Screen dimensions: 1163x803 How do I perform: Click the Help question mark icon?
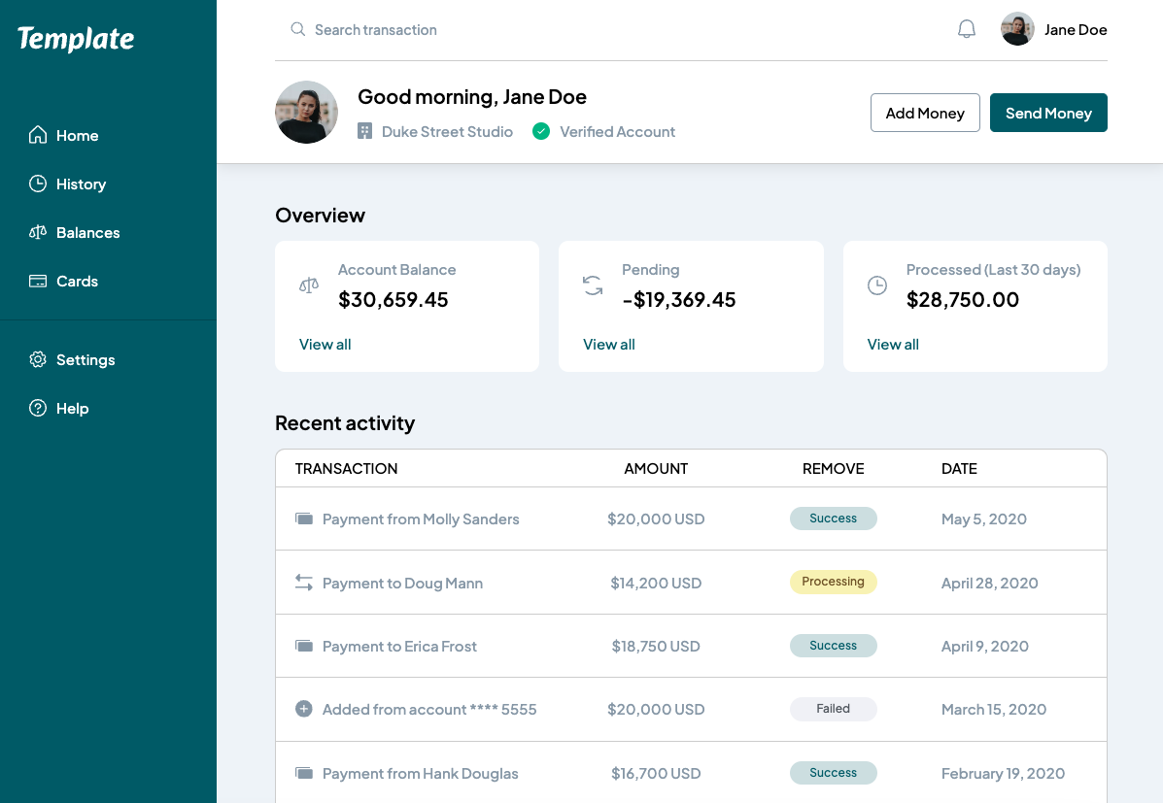37,408
